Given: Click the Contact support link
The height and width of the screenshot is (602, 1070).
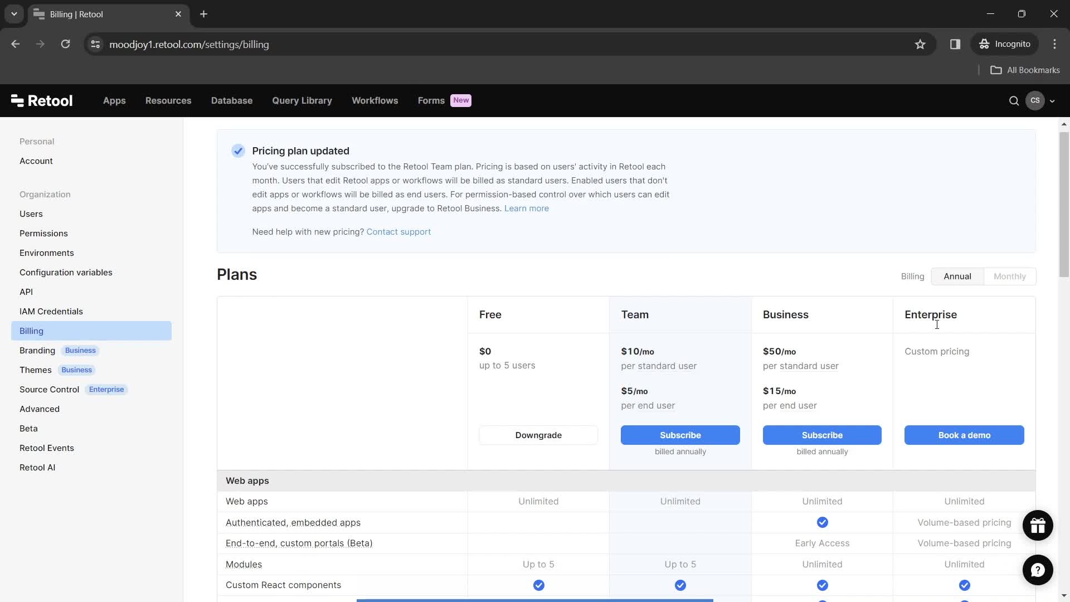Looking at the screenshot, I should [398, 232].
